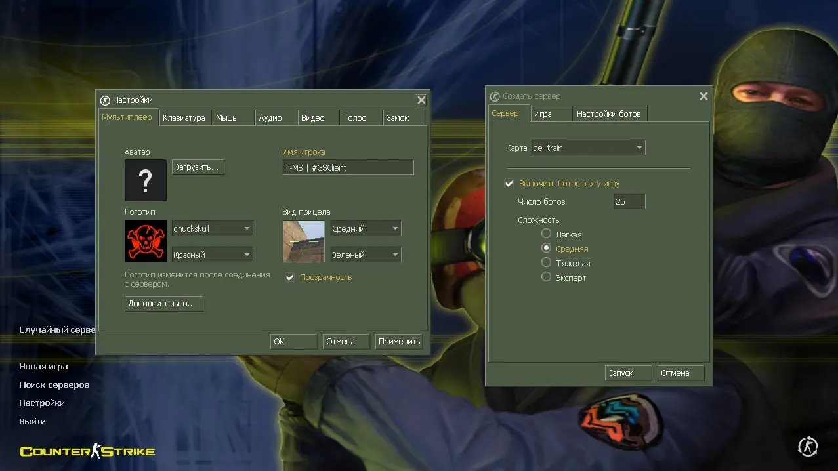Viewport: 838px width, 471px height.
Task: Toggle the Прозрачность crosshair checkbox
Action: pyautogui.click(x=289, y=277)
